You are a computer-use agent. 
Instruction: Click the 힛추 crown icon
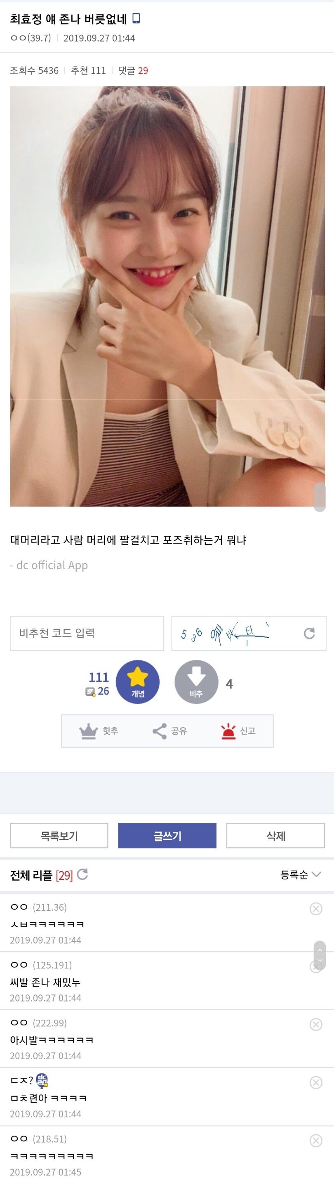(89, 731)
